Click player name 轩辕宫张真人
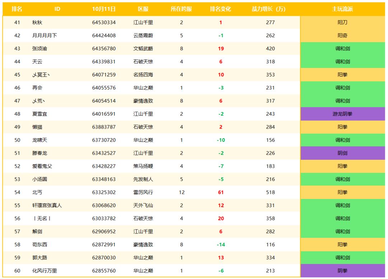The width and height of the screenshot is (388, 279). pyautogui.click(x=47, y=205)
